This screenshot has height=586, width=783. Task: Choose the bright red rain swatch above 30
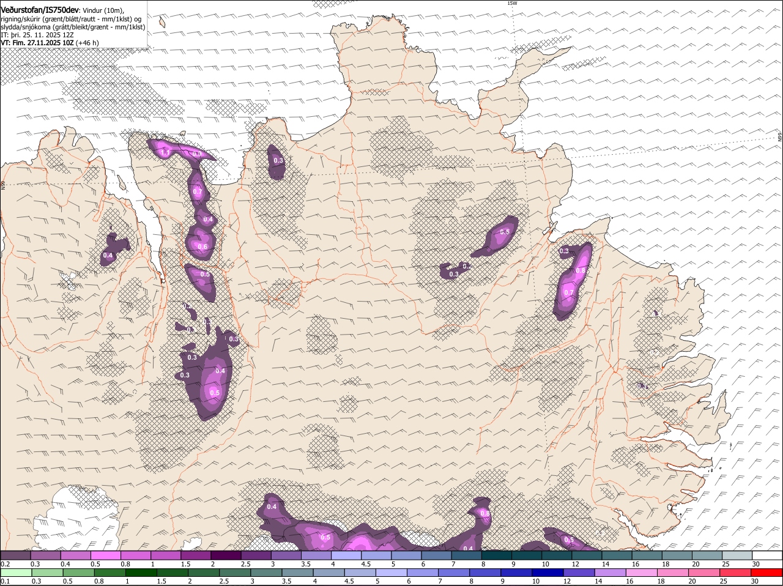tap(767, 573)
